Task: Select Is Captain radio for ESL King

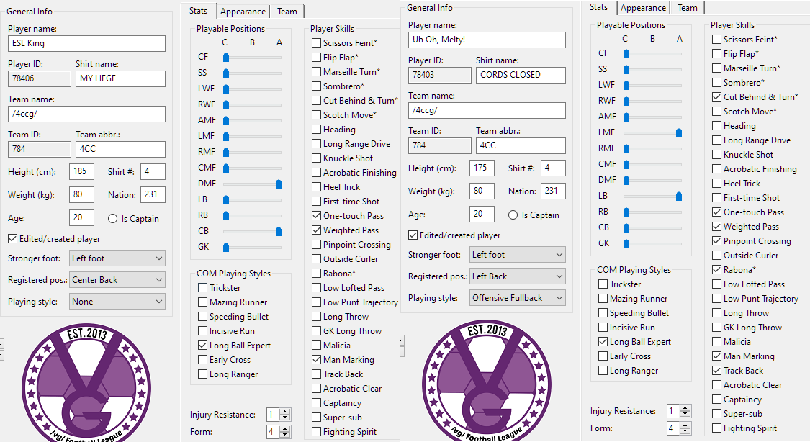Action: (112, 219)
